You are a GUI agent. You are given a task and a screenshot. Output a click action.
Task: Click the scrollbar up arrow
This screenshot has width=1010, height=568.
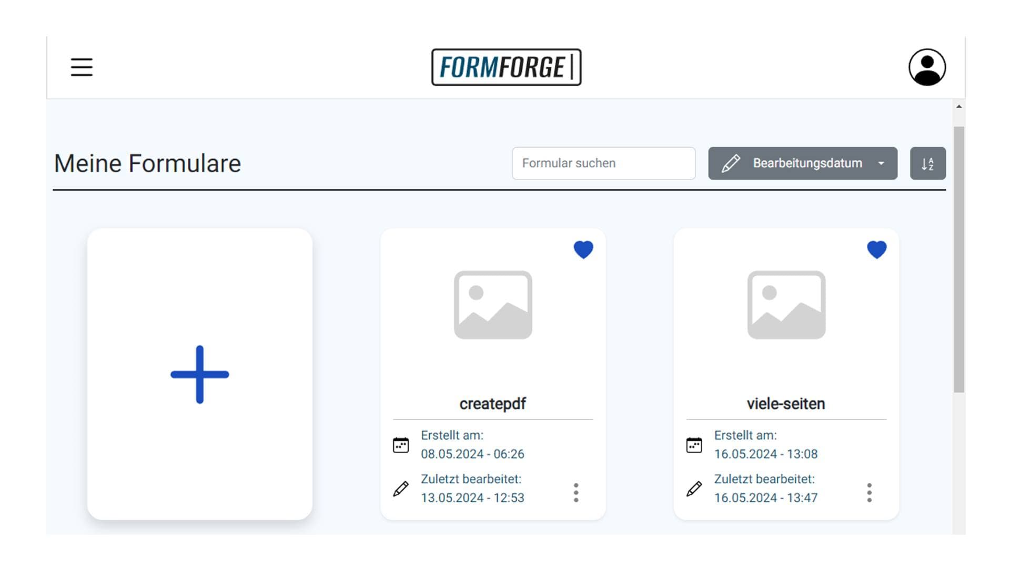pyautogui.click(x=959, y=106)
